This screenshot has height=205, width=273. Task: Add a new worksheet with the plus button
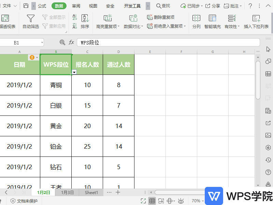pyautogui.click(x=118, y=192)
